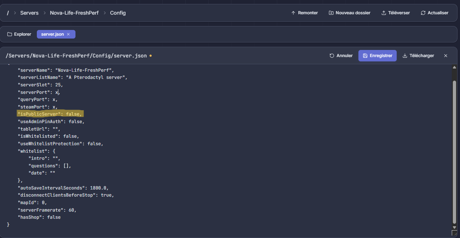
Task: Click the "serverPort" line
Action: 39,92
